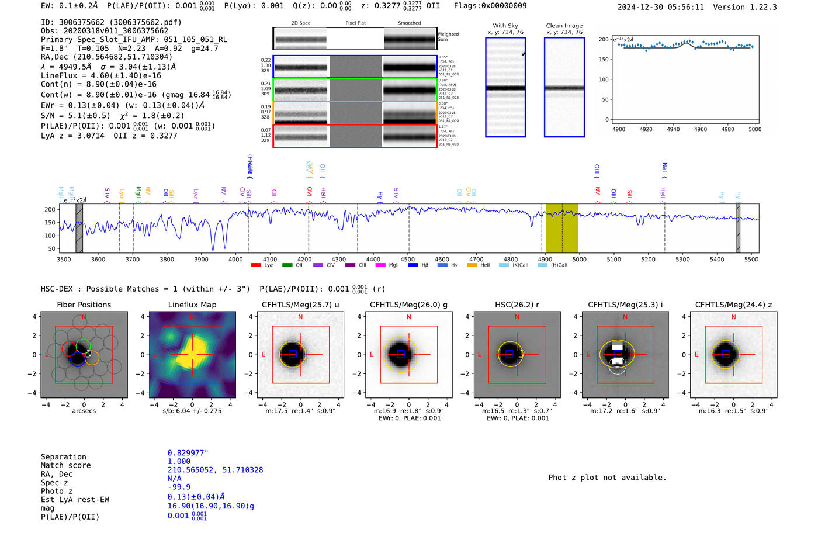The width and height of the screenshot is (818, 557).
Task: Click the s/b: 6.04 +/- 0.275 label
Action: pos(192,411)
